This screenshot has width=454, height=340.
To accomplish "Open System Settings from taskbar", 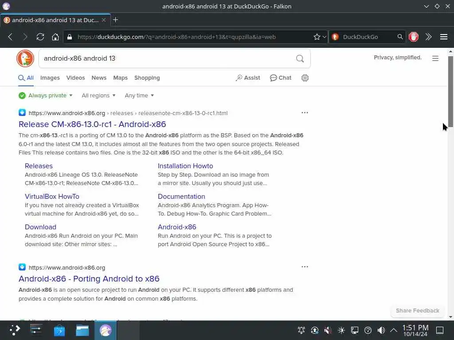I will 36,330.
